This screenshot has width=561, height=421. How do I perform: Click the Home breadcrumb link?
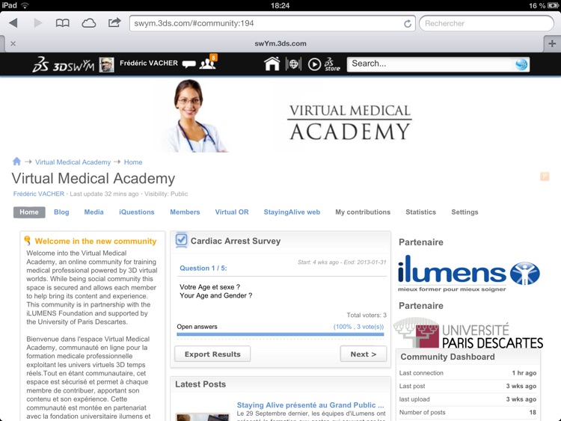[x=133, y=162]
